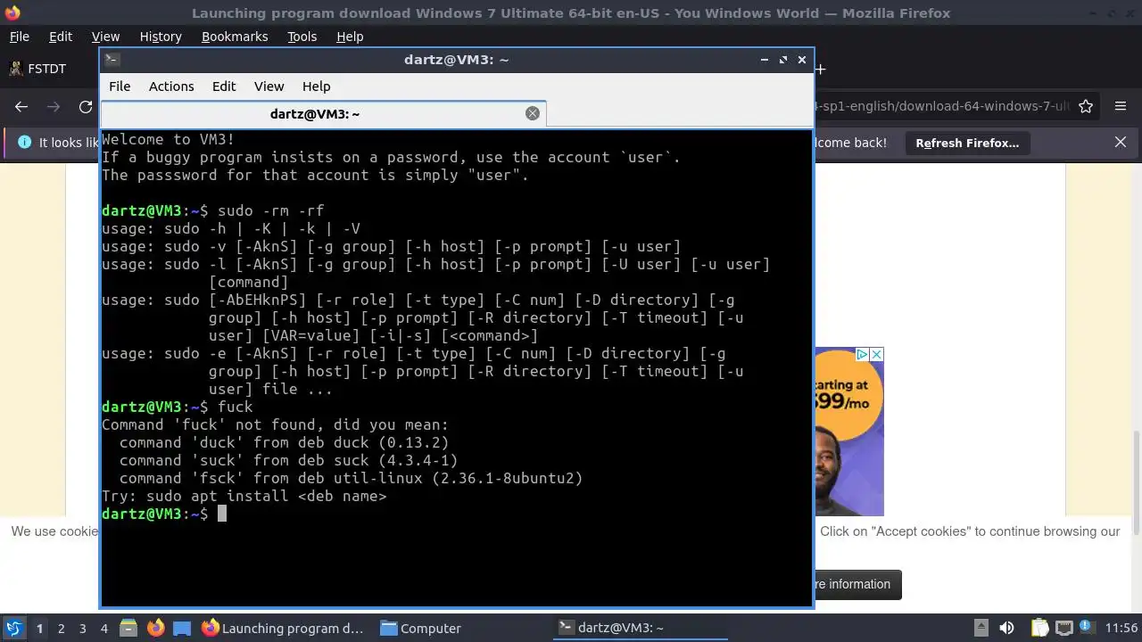The image size is (1142, 642).
Task: Open the terminal View menu
Action: tap(269, 86)
